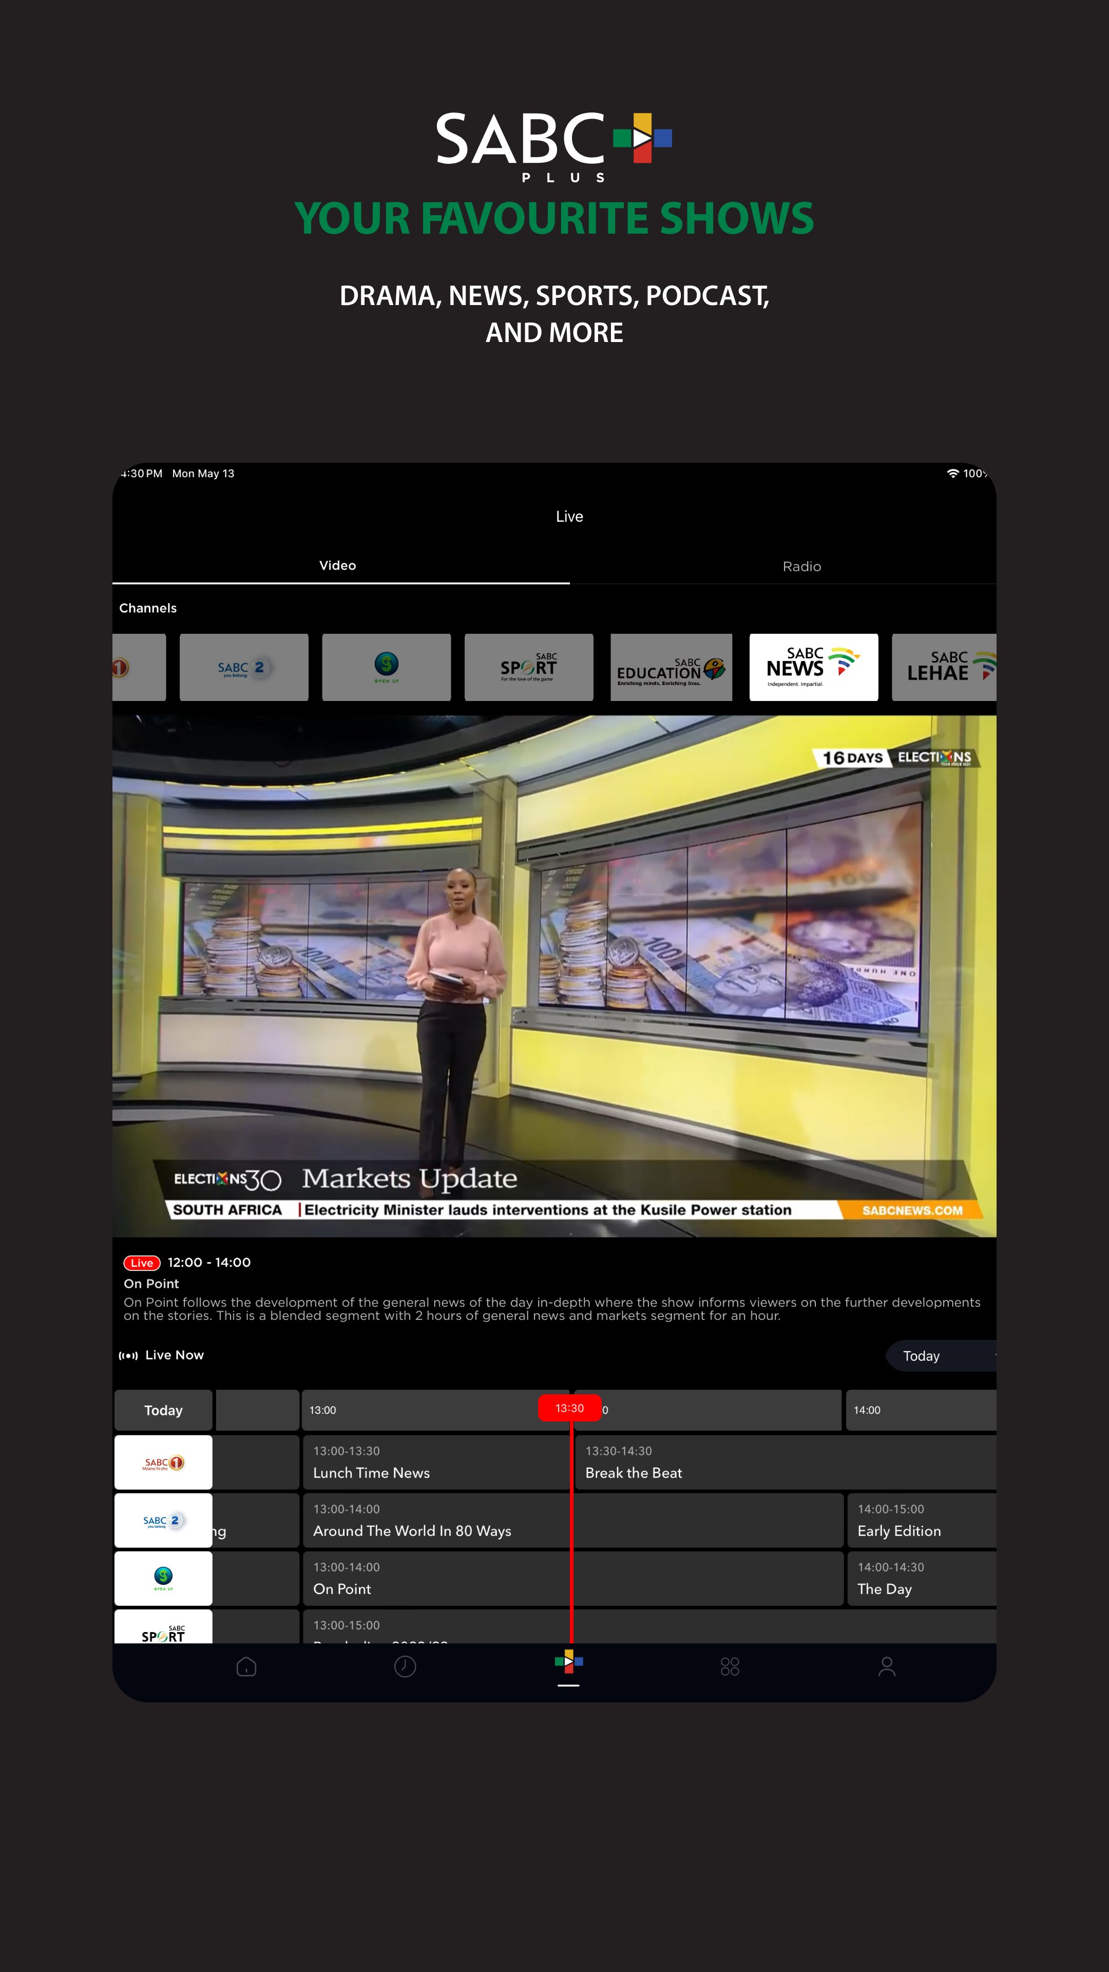
Task: Select SABC Sport channel in carousel
Action: click(x=529, y=668)
